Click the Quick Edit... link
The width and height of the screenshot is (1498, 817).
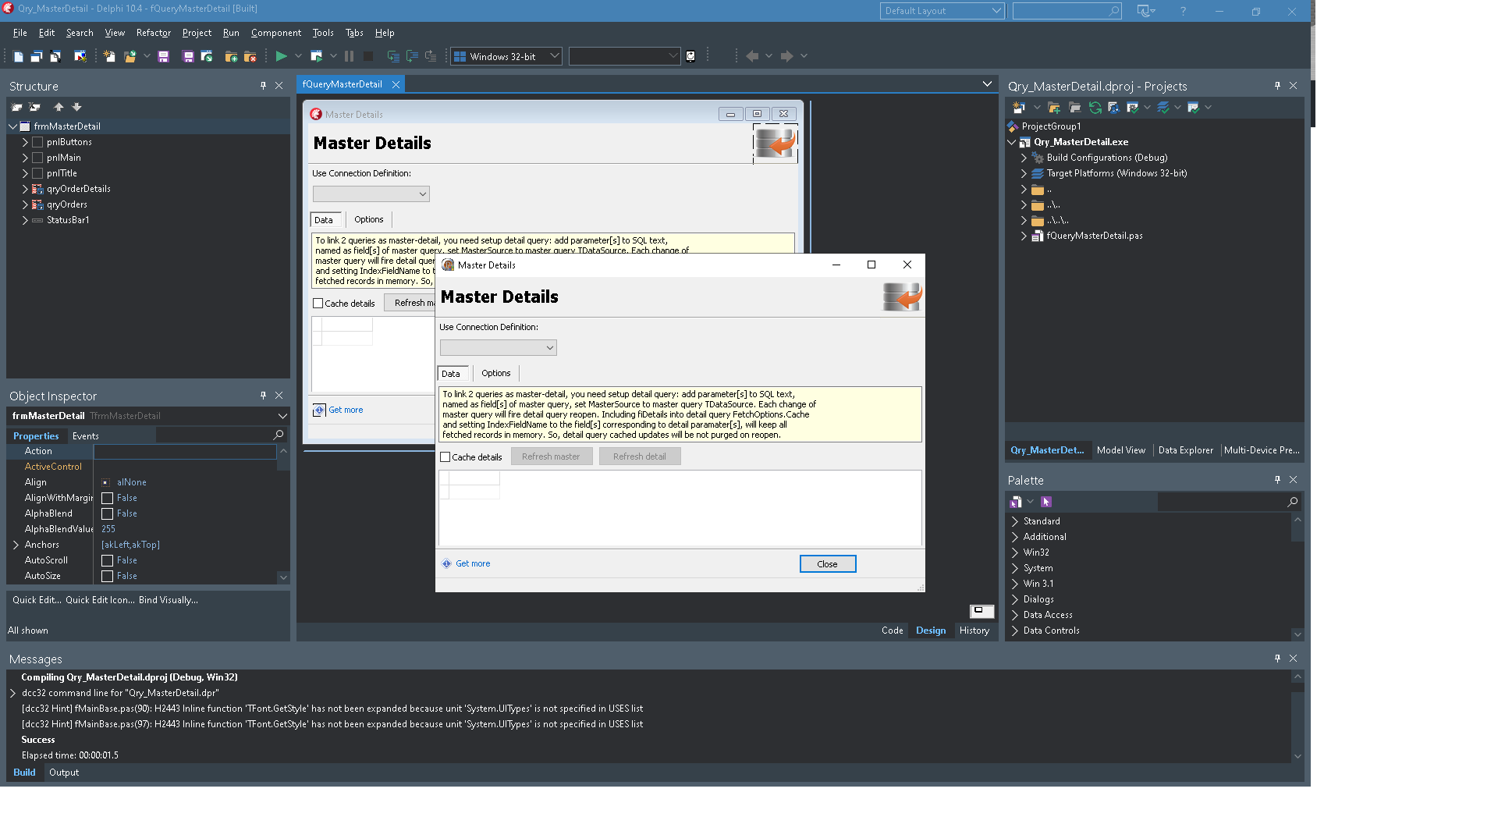(37, 600)
